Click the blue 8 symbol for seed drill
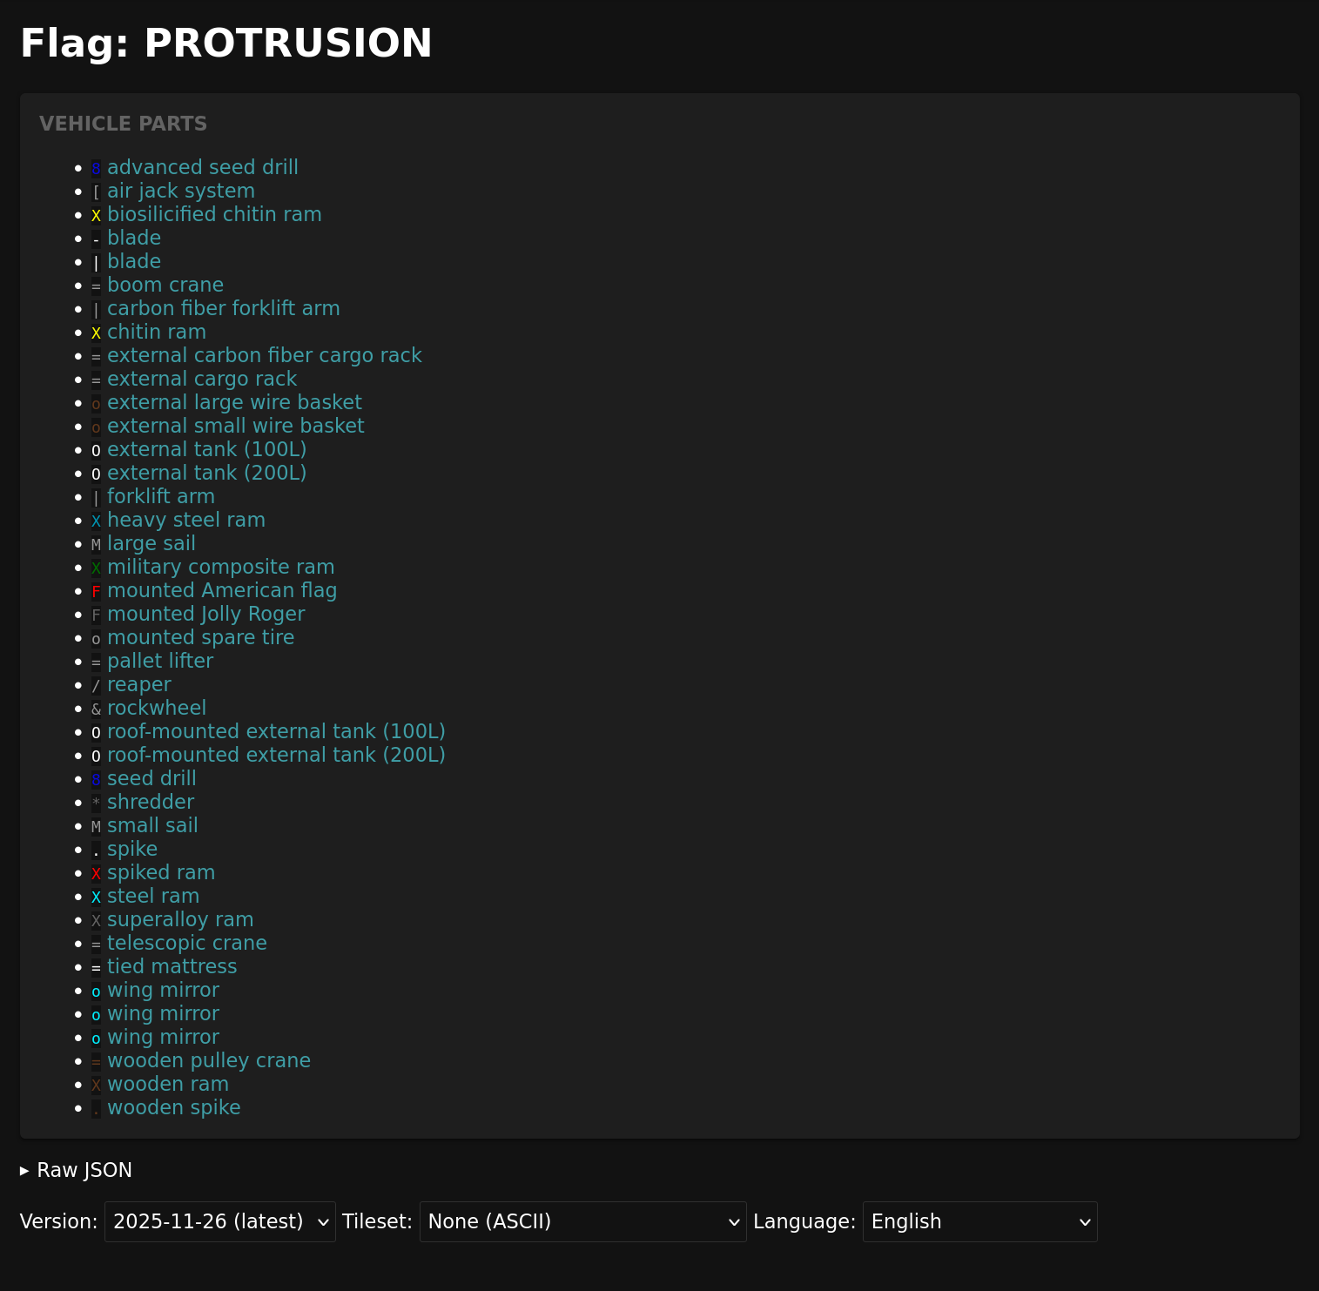 pyautogui.click(x=96, y=779)
